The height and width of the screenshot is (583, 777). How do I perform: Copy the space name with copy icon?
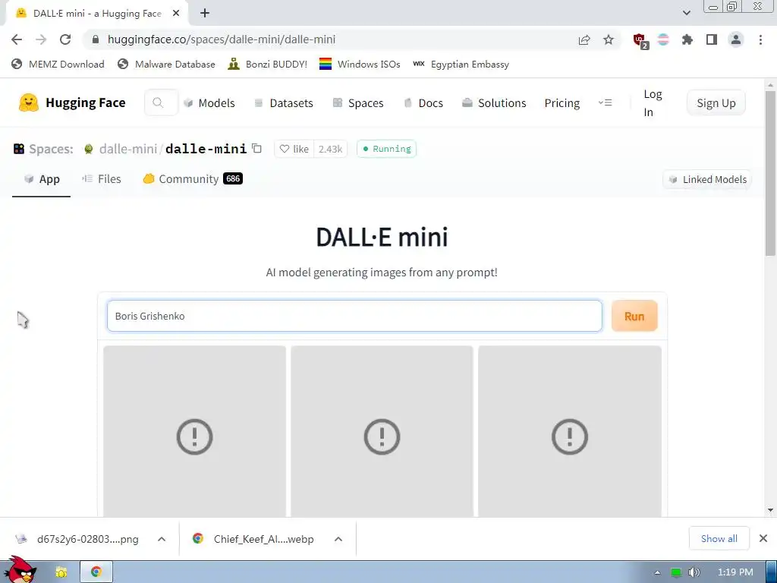click(256, 148)
